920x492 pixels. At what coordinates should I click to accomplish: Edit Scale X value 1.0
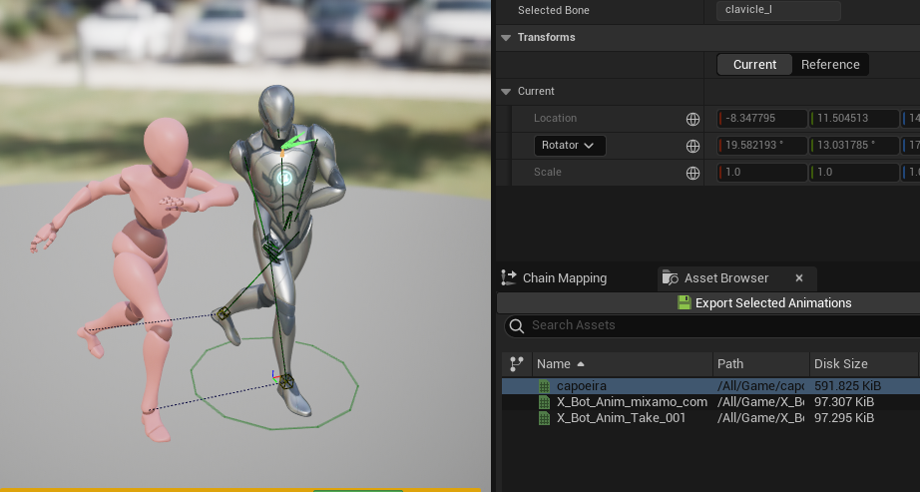click(762, 173)
